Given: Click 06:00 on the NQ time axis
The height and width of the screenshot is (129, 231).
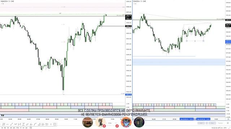Looking at the screenshot, I should 29,119.
